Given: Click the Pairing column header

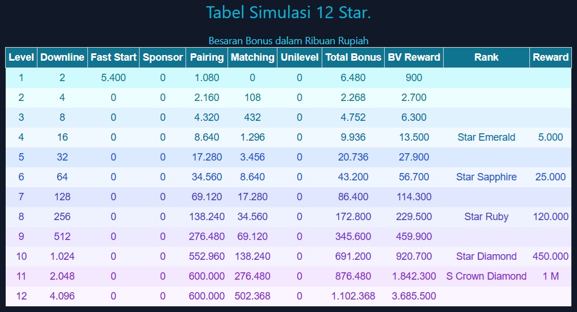Looking at the screenshot, I should click(x=207, y=57).
